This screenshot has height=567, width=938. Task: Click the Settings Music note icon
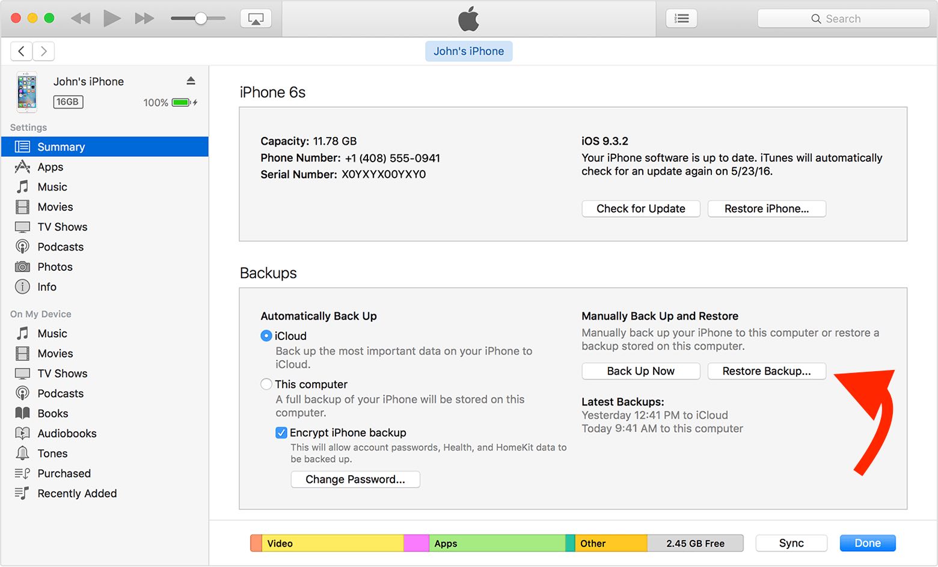(22, 187)
